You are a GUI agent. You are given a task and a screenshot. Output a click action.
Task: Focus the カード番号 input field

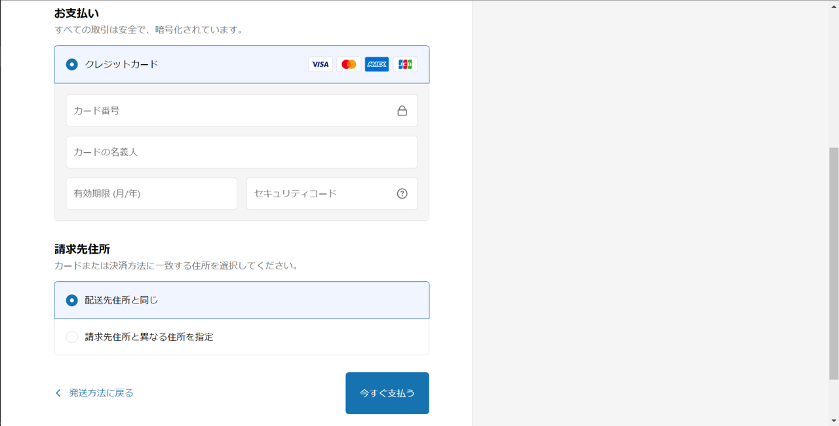(x=229, y=111)
